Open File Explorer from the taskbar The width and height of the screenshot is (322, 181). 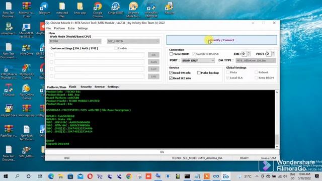pyautogui.click(x=60, y=176)
